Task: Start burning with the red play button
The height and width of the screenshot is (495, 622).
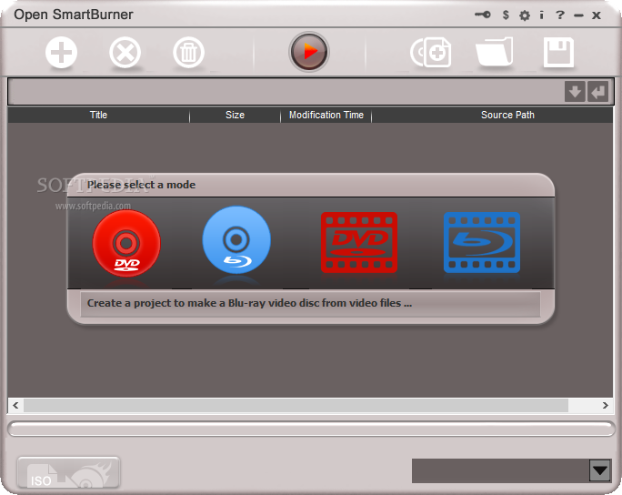Action: click(309, 52)
